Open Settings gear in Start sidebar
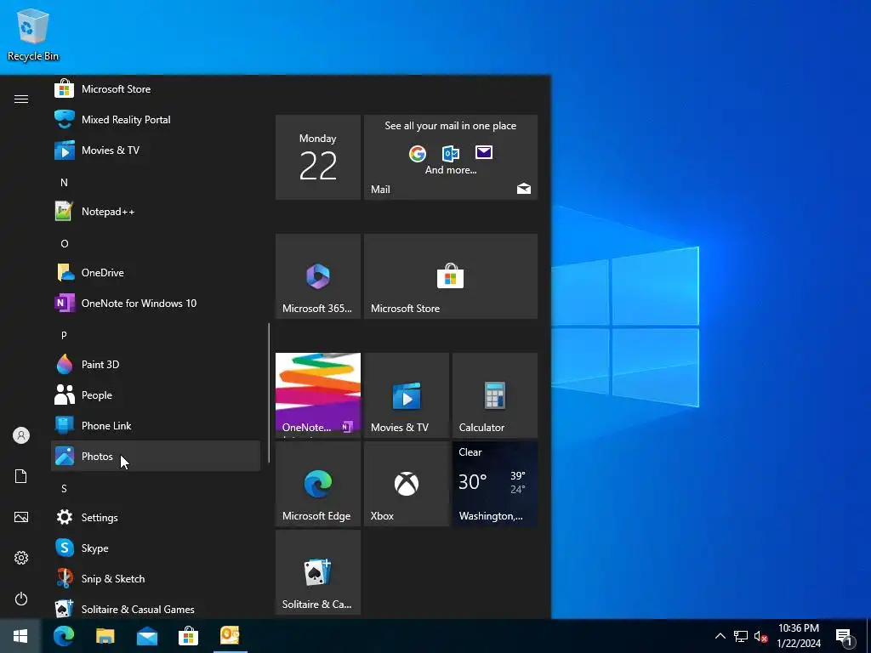Screen dimensions: 871x653 click(21, 558)
